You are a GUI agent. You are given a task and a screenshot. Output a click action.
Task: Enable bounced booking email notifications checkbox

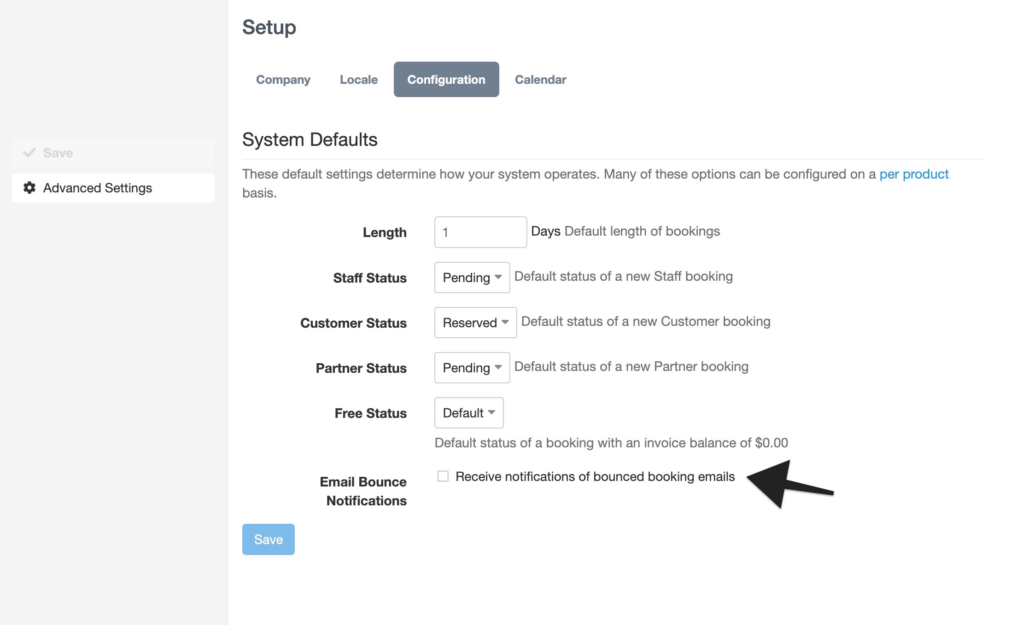click(443, 476)
